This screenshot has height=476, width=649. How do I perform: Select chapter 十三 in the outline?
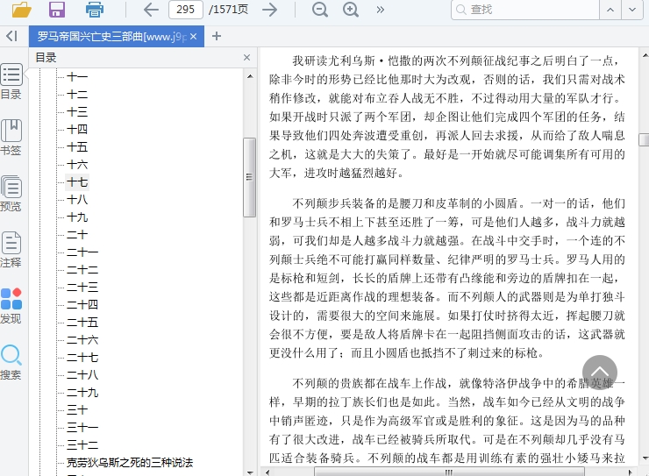point(77,112)
